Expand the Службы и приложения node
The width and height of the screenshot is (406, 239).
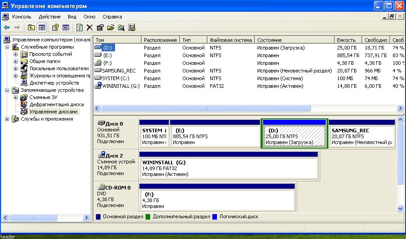[x=8, y=119]
